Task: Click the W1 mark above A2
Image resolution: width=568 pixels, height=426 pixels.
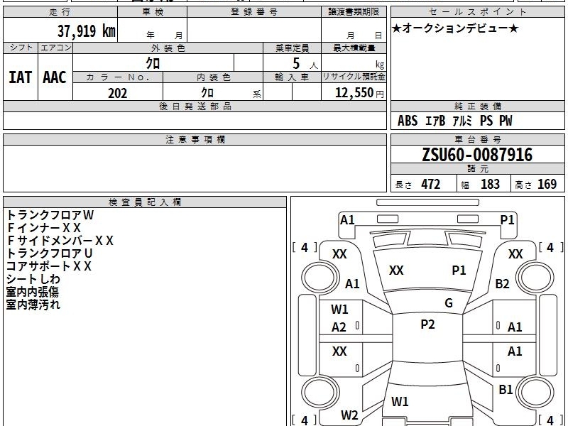Action: 339,310
